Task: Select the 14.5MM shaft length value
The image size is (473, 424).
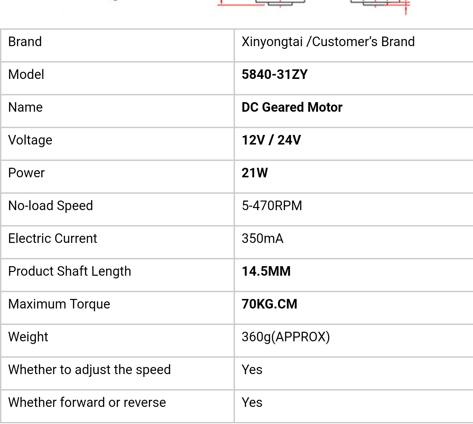Action: click(266, 271)
